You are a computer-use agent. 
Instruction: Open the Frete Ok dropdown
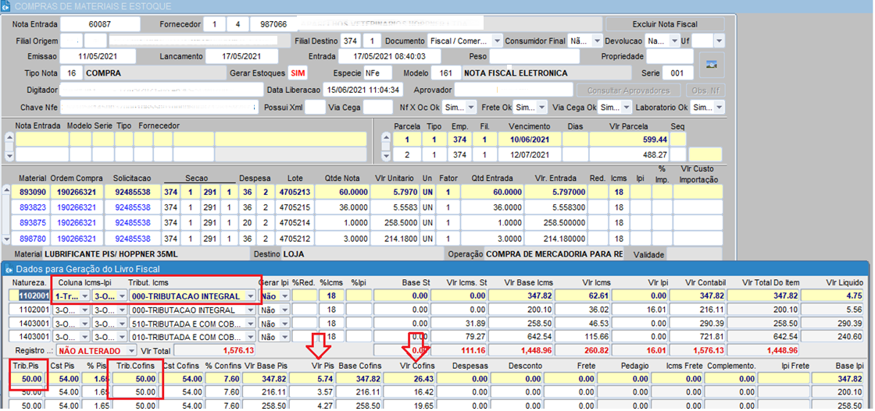542,107
